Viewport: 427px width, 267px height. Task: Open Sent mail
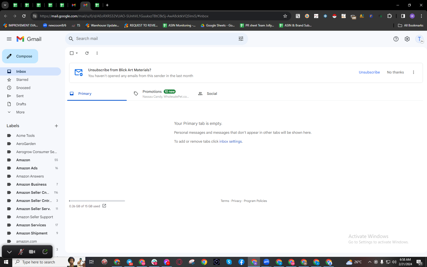(30, 96)
